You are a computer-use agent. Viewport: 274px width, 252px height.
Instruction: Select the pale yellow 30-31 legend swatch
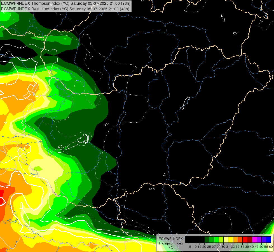click(226, 239)
